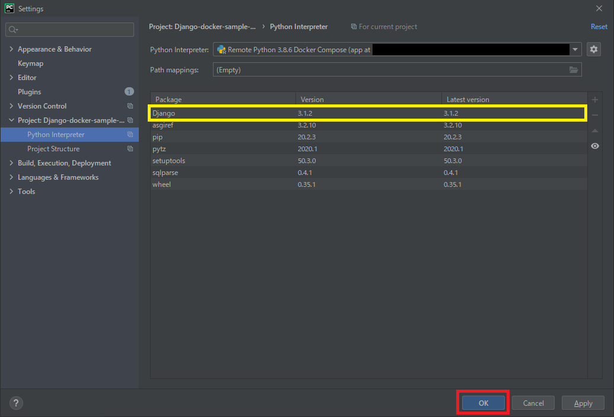This screenshot has height=417, width=614.
Task: Expand the Languages & Frameworks section
Action: click(11, 177)
